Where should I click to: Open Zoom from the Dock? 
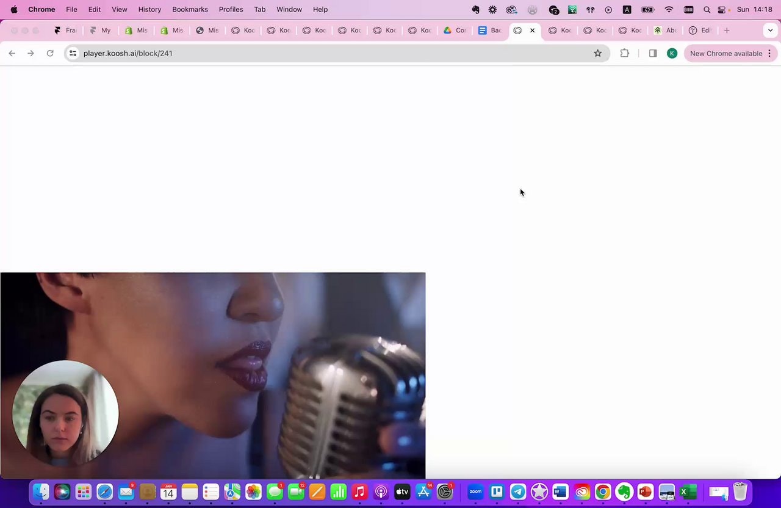(475, 492)
